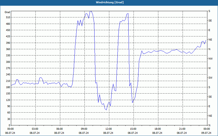The image size is (218, 136).
Task: Select the W compass direction label
Action: pyautogui.click(x=210, y=68)
